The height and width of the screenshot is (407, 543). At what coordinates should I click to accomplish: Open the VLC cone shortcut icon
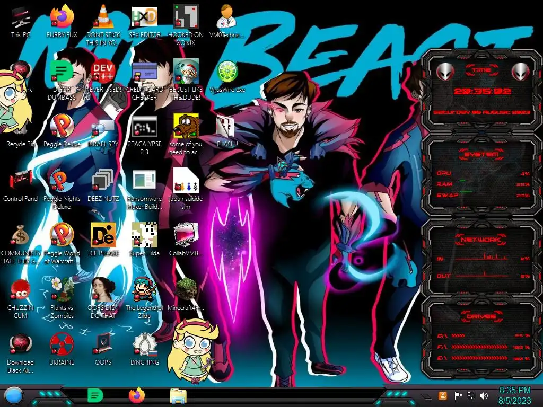[103, 17]
